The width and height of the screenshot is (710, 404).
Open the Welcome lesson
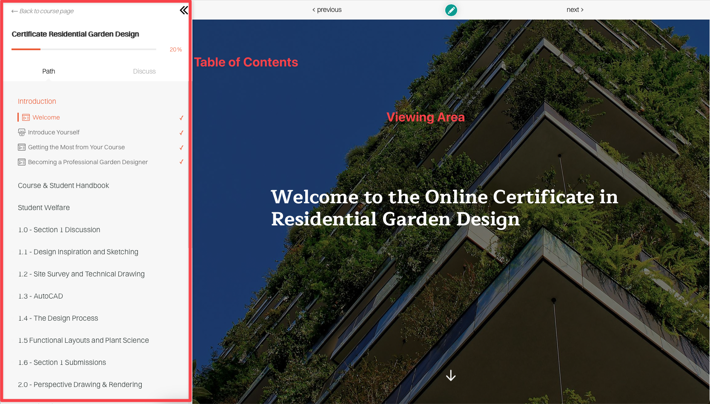(46, 117)
